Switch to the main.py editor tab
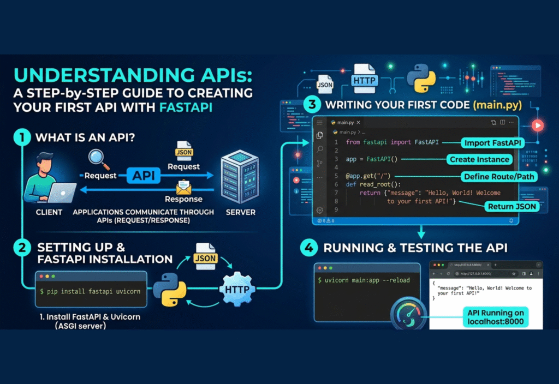The width and height of the screenshot is (559, 384). click(x=344, y=122)
